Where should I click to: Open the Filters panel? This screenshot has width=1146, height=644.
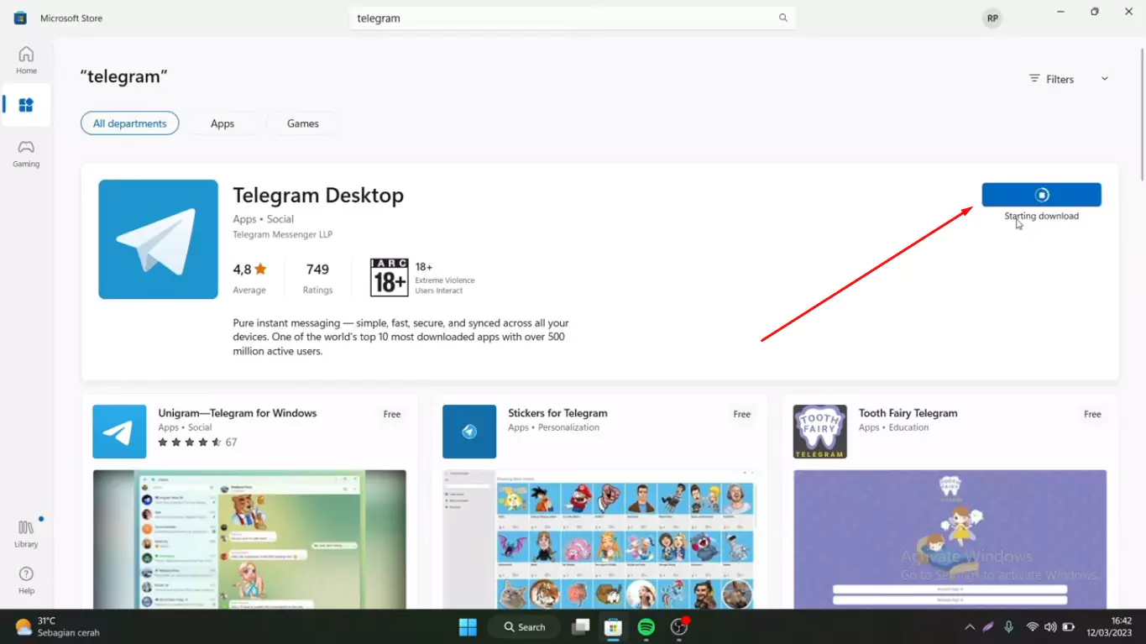click(x=1051, y=79)
